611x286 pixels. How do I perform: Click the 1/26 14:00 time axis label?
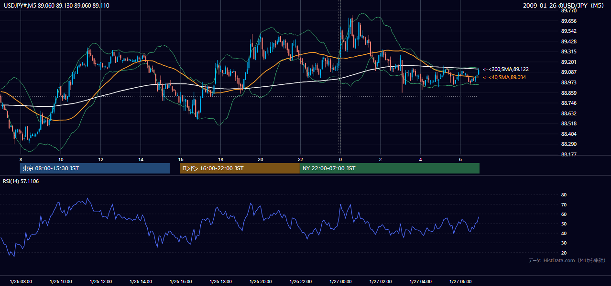tap(141, 282)
